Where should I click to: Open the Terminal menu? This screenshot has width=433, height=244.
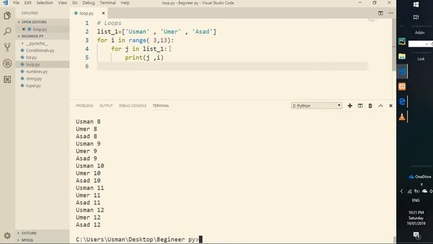(108, 3)
